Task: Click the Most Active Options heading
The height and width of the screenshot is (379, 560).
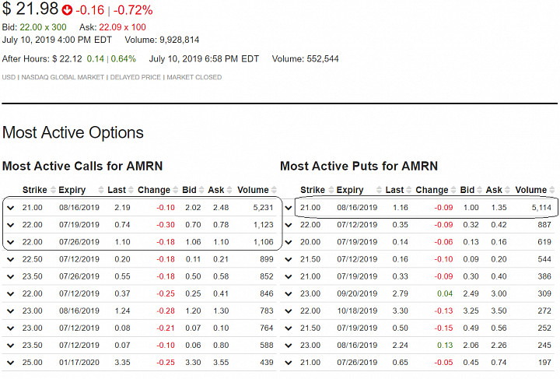Action: click(x=73, y=133)
